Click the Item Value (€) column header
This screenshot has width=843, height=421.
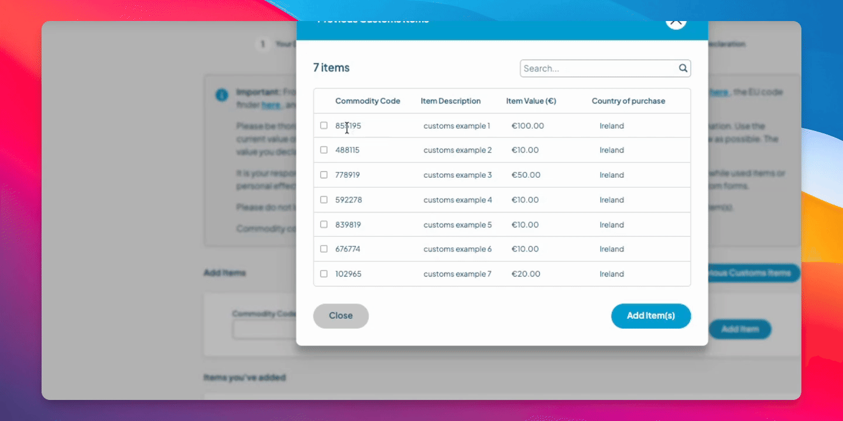coord(531,101)
